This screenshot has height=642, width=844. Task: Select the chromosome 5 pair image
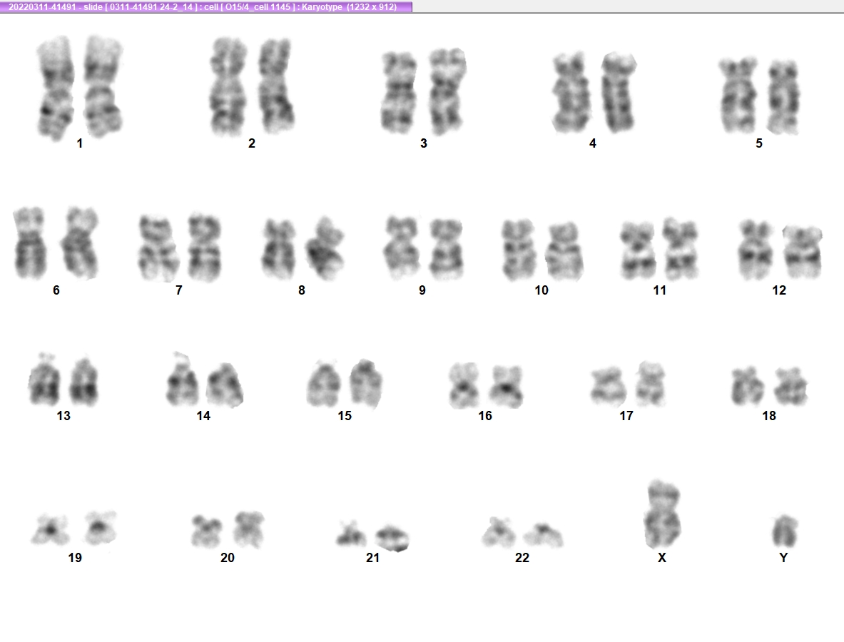click(x=760, y=96)
